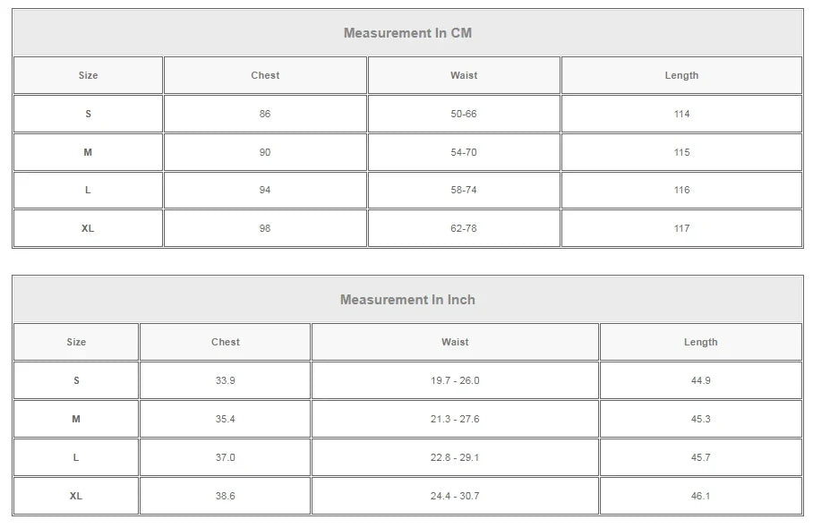Click the size S row label in CM table

[x=88, y=114]
